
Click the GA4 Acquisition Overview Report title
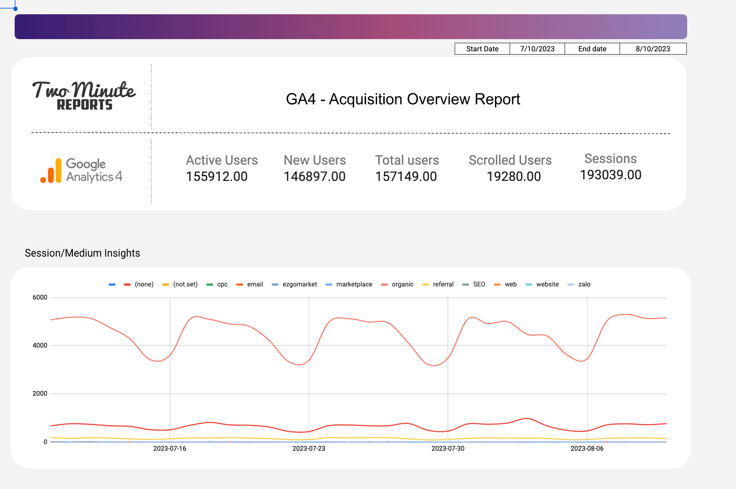(x=403, y=99)
